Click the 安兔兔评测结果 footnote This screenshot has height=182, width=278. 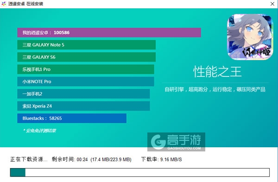coord(39,131)
